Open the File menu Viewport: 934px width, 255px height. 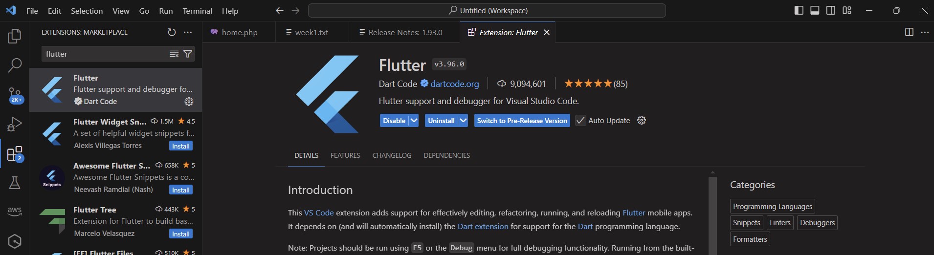click(x=32, y=11)
